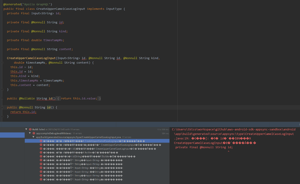The height and width of the screenshot is (184, 300).
Task: Click the error icon on the 'id(String)' Builder row
Action: pos(41,156)
